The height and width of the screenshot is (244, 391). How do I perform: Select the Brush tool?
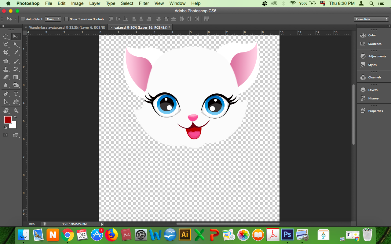16,61
